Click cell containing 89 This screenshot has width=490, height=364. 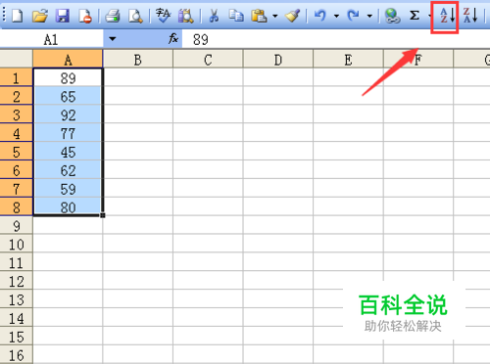[68, 77]
